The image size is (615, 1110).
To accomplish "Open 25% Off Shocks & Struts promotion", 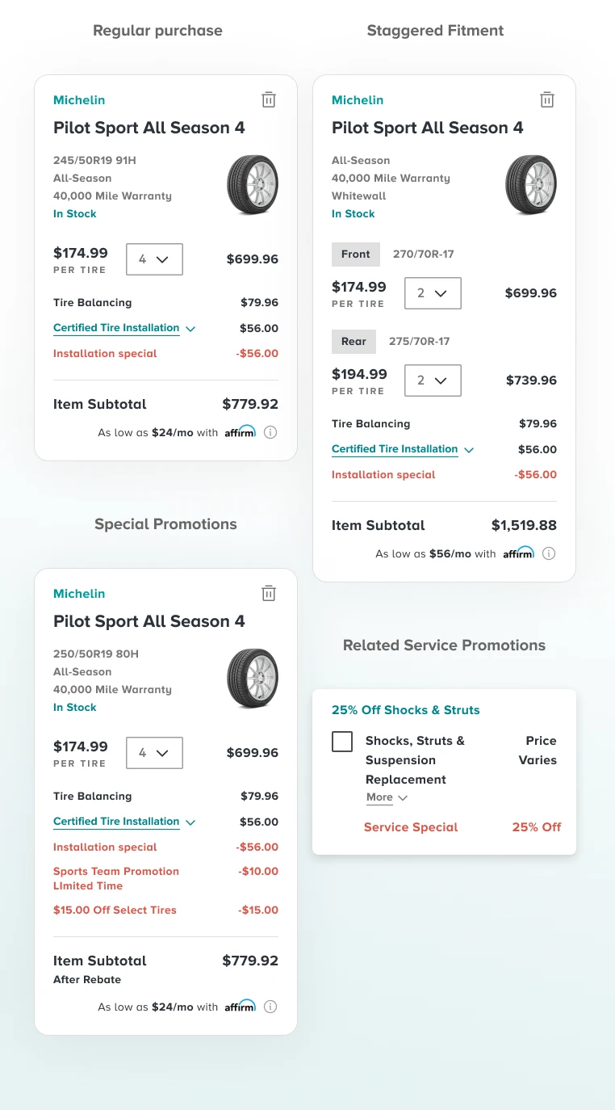I will point(405,710).
